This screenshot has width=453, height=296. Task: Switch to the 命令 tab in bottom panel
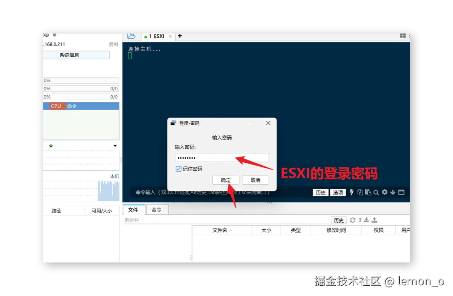coord(157,209)
